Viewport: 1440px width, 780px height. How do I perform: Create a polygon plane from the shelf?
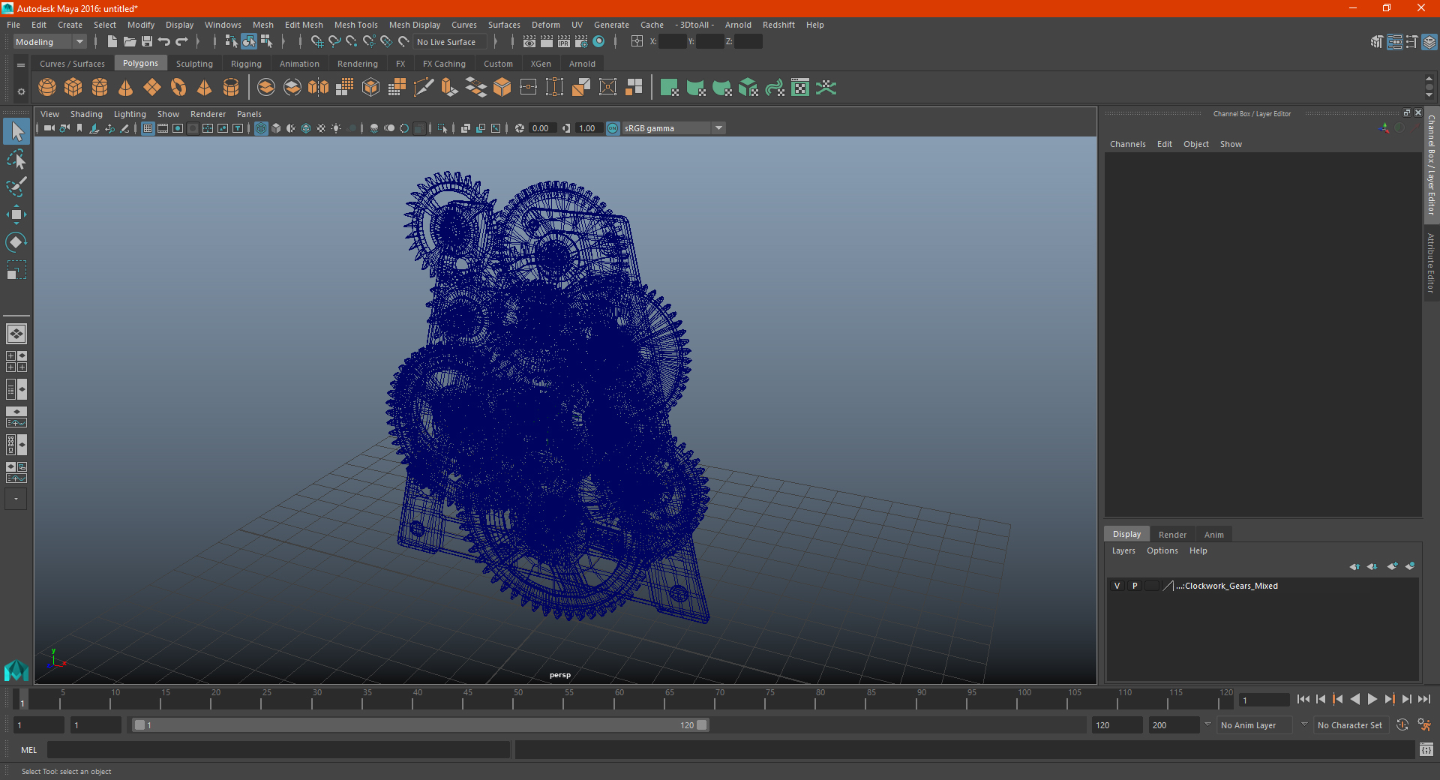152,88
